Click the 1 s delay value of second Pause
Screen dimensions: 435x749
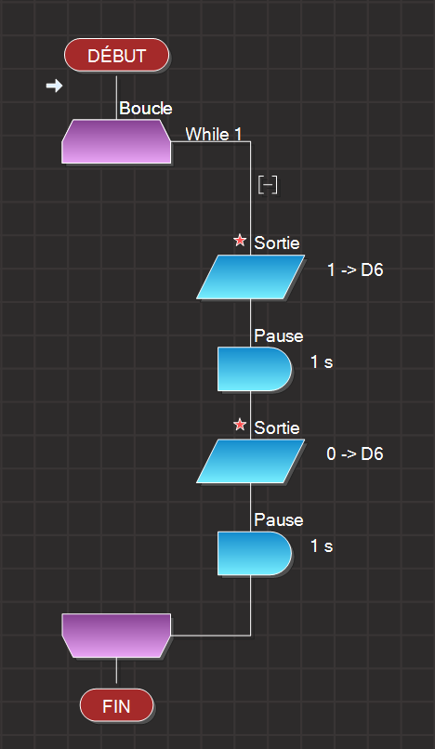322,546
